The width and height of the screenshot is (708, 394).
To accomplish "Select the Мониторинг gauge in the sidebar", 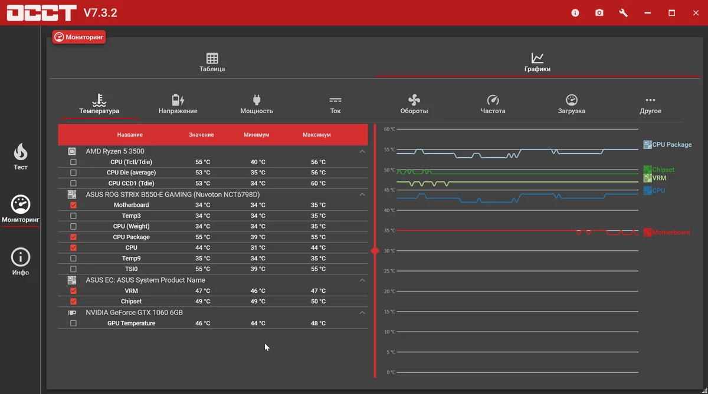I will 21,204.
